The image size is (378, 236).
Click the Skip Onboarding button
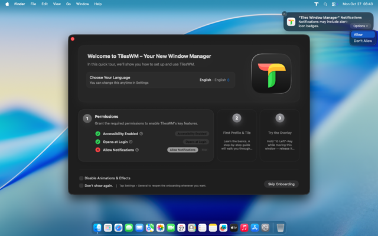pyautogui.click(x=281, y=184)
